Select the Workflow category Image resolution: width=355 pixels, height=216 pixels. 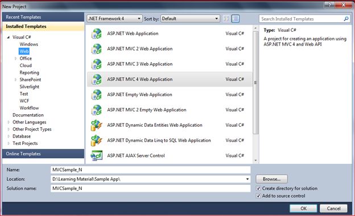pos(29,108)
